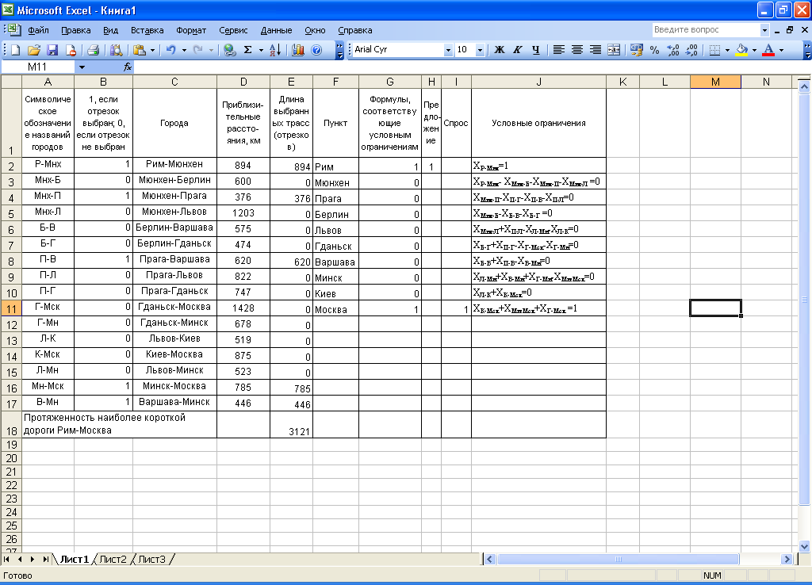Toggle Italic formatting (К)
The height and width of the screenshot is (585, 812).
tap(518, 49)
